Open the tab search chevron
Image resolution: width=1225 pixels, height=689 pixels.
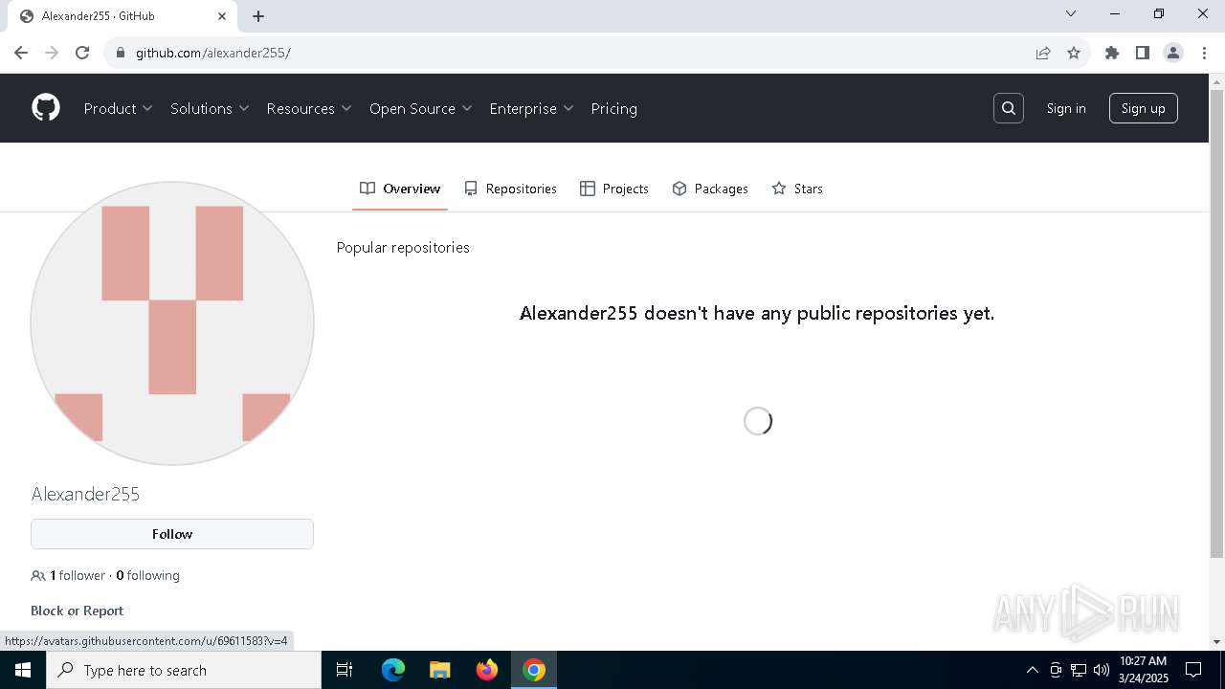(1071, 13)
